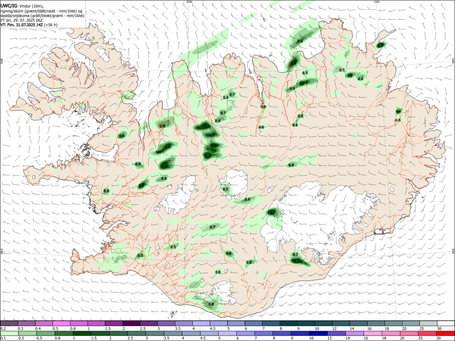Click the '2.5' label in the top legend row

143,329
